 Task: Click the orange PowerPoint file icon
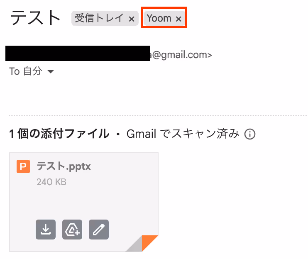tap(23, 166)
